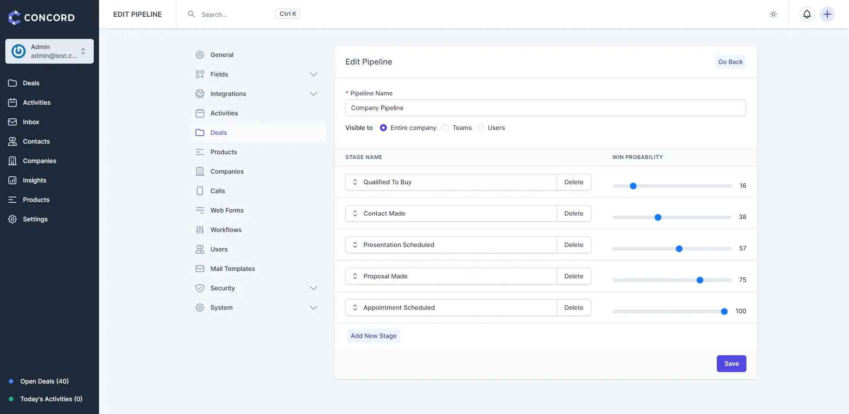Image resolution: width=849 pixels, height=414 pixels.
Task: Open Today's Activities (0) link
Action: 51,399
